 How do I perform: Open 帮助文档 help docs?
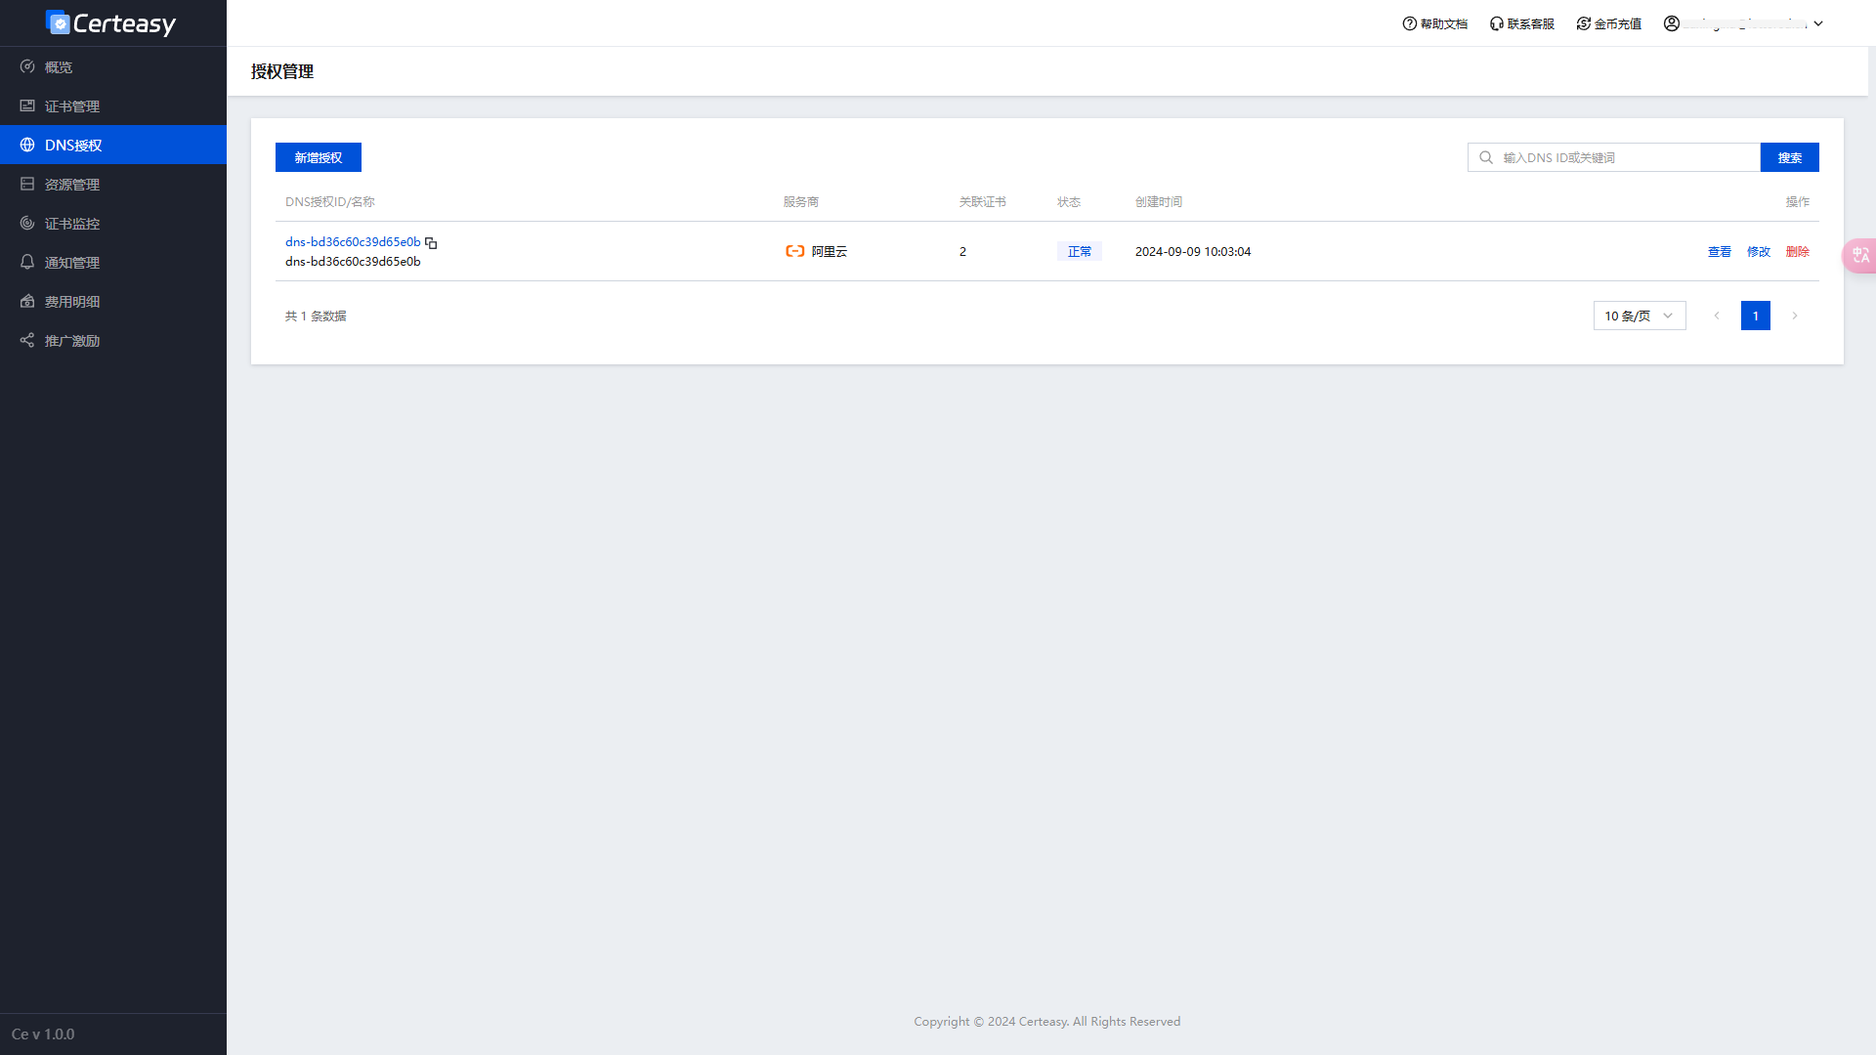(1435, 23)
